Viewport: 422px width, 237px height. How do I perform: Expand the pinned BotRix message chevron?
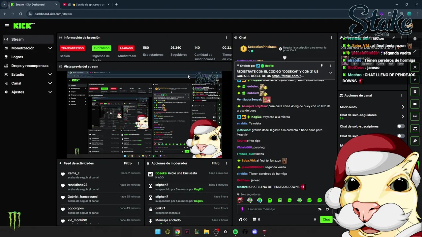(330, 73)
